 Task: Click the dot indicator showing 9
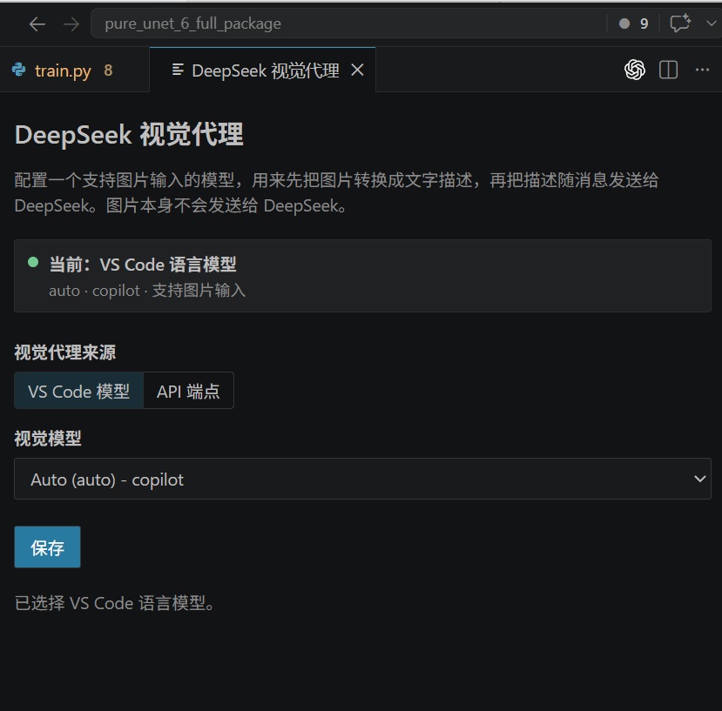[633, 23]
